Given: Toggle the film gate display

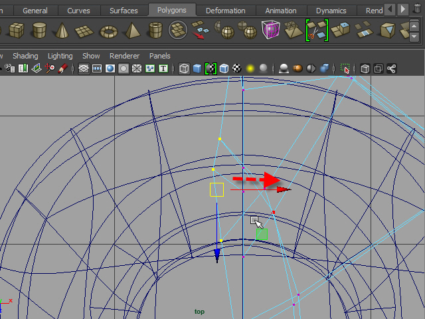Looking at the screenshot, I should 97,68.
